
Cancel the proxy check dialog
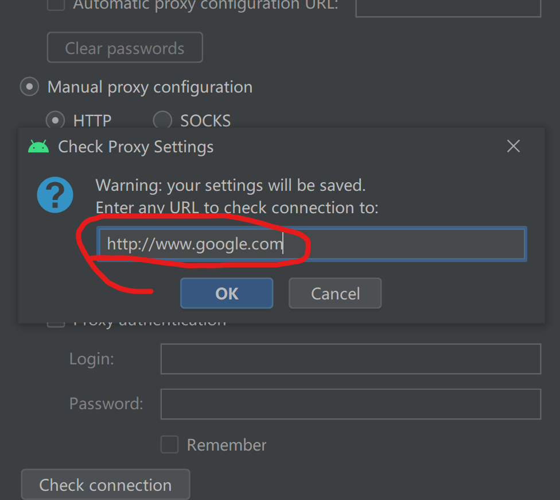pyautogui.click(x=335, y=293)
